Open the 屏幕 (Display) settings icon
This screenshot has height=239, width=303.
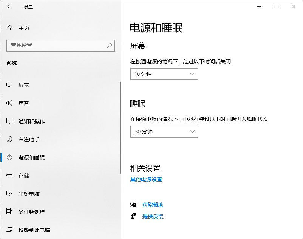[9, 85]
